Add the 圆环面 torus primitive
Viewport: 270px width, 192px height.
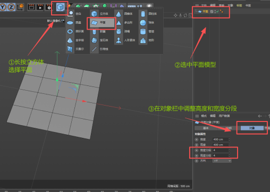tap(70, 31)
